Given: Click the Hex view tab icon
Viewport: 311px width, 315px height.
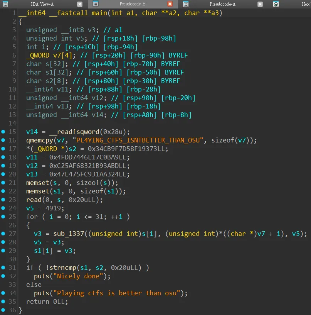Looking at the screenshot, I should [276, 4].
